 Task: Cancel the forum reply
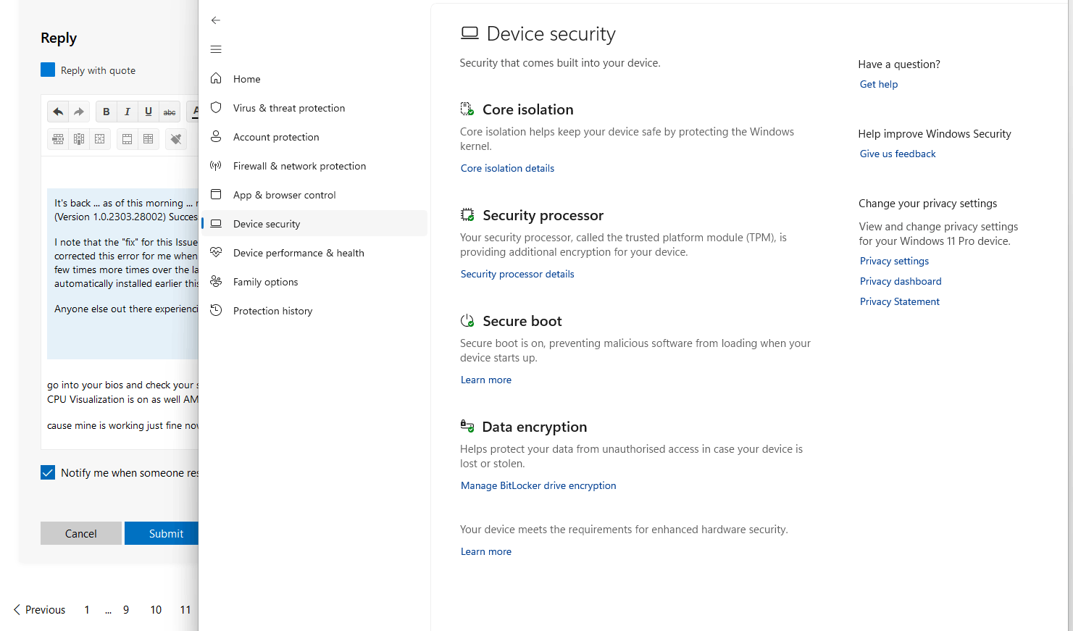pyautogui.click(x=81, y=533)
